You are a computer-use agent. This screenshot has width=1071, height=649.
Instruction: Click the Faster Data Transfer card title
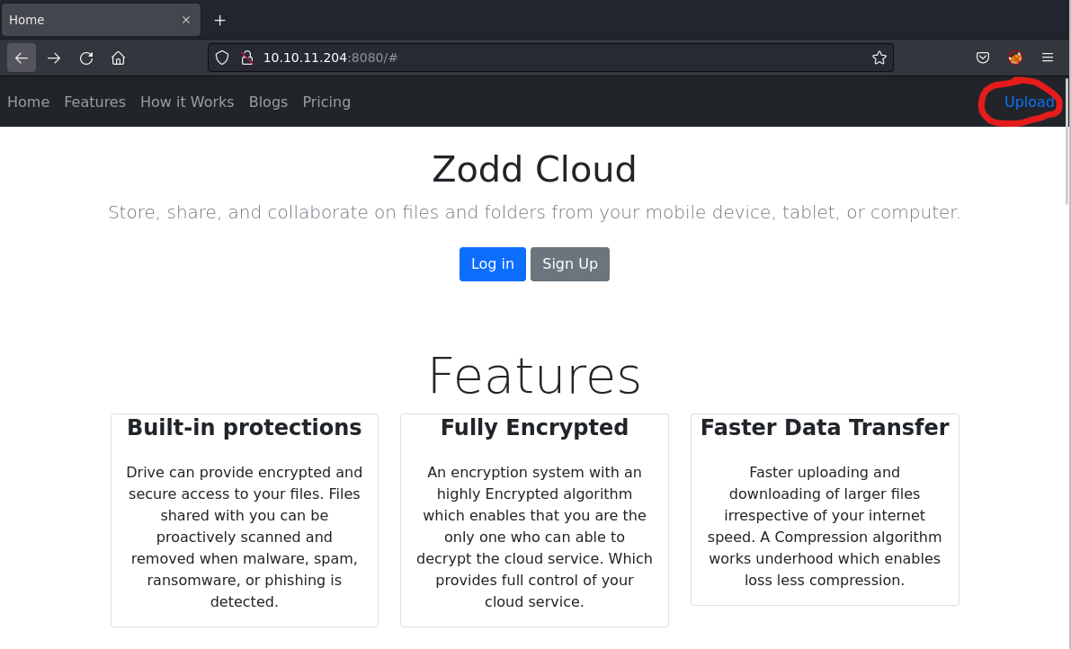(x=825, y=427)
